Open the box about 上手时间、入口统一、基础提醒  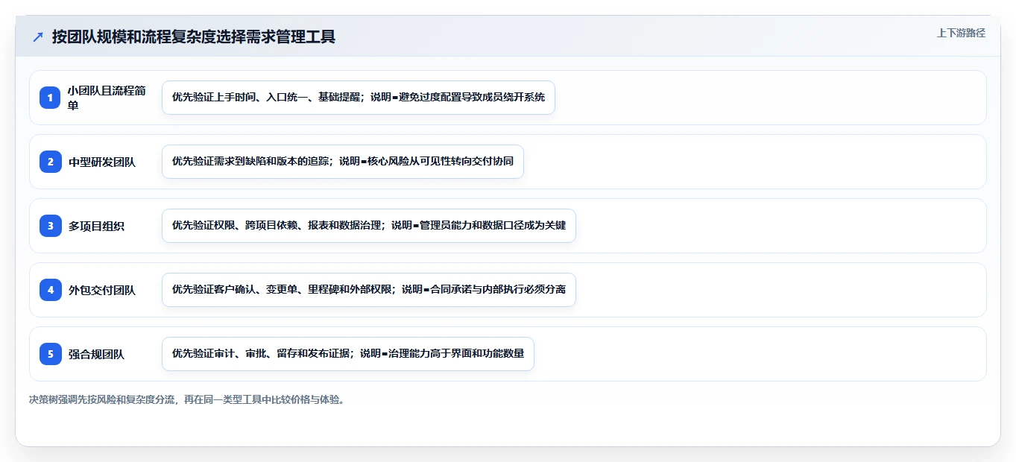(359, 98)
